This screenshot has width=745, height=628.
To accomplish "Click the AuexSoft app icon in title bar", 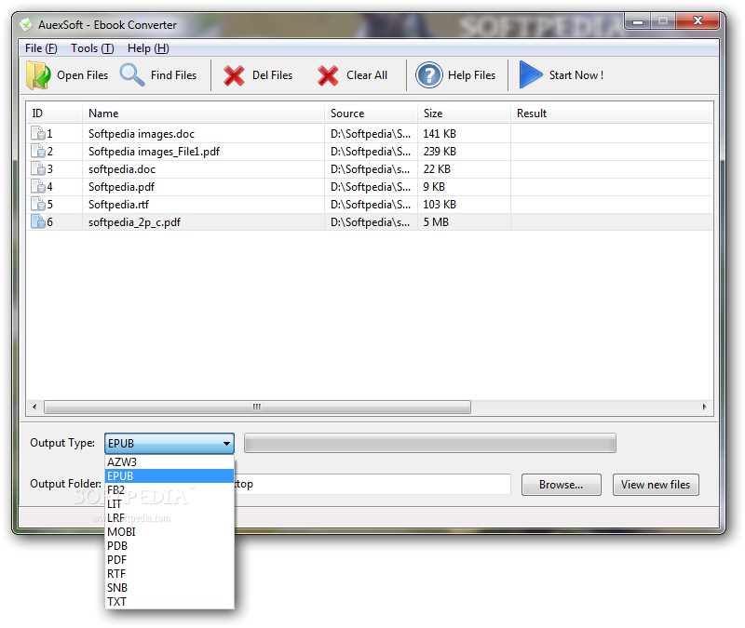I will tap(26, 24).
